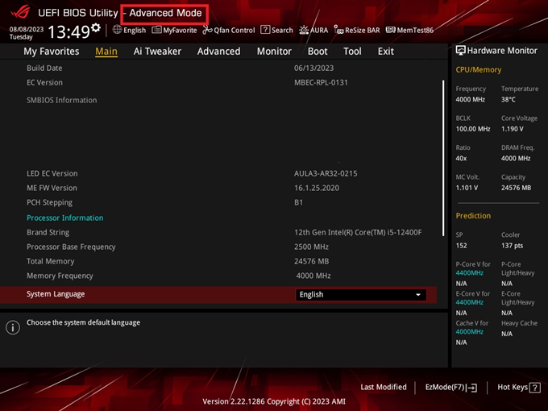Click the EC Version row label
The image size is (548, 411).
click(45, 83)
